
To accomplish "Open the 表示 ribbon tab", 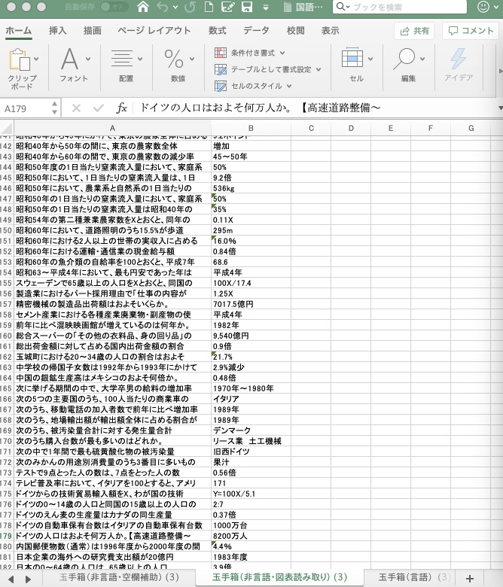I will tap(330, 30).
